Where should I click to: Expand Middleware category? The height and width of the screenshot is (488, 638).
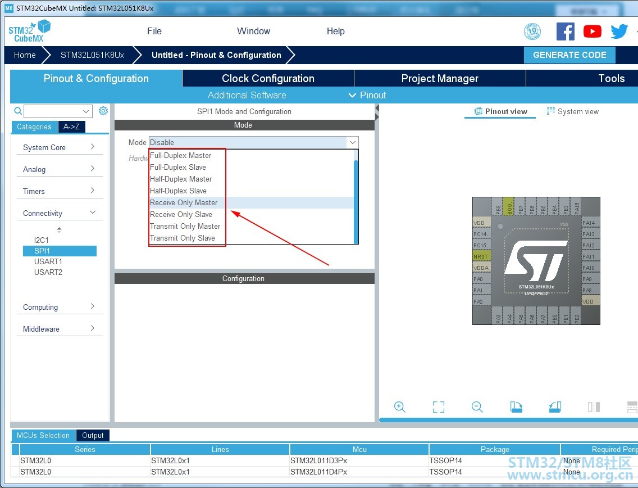pos(60,329)
